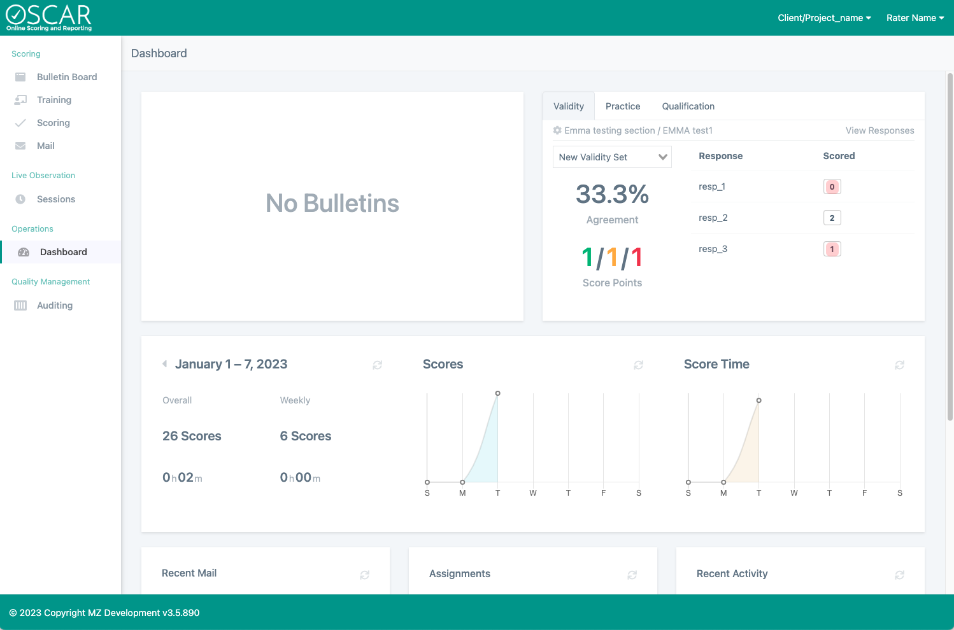The height and width of the screenshot is (630, 954).
Task: Click the View Responses link
Action: [x=879, y=130]
